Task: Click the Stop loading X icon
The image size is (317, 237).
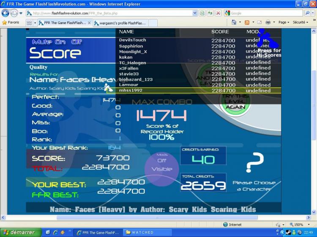Action: click(x=218, y=13)
